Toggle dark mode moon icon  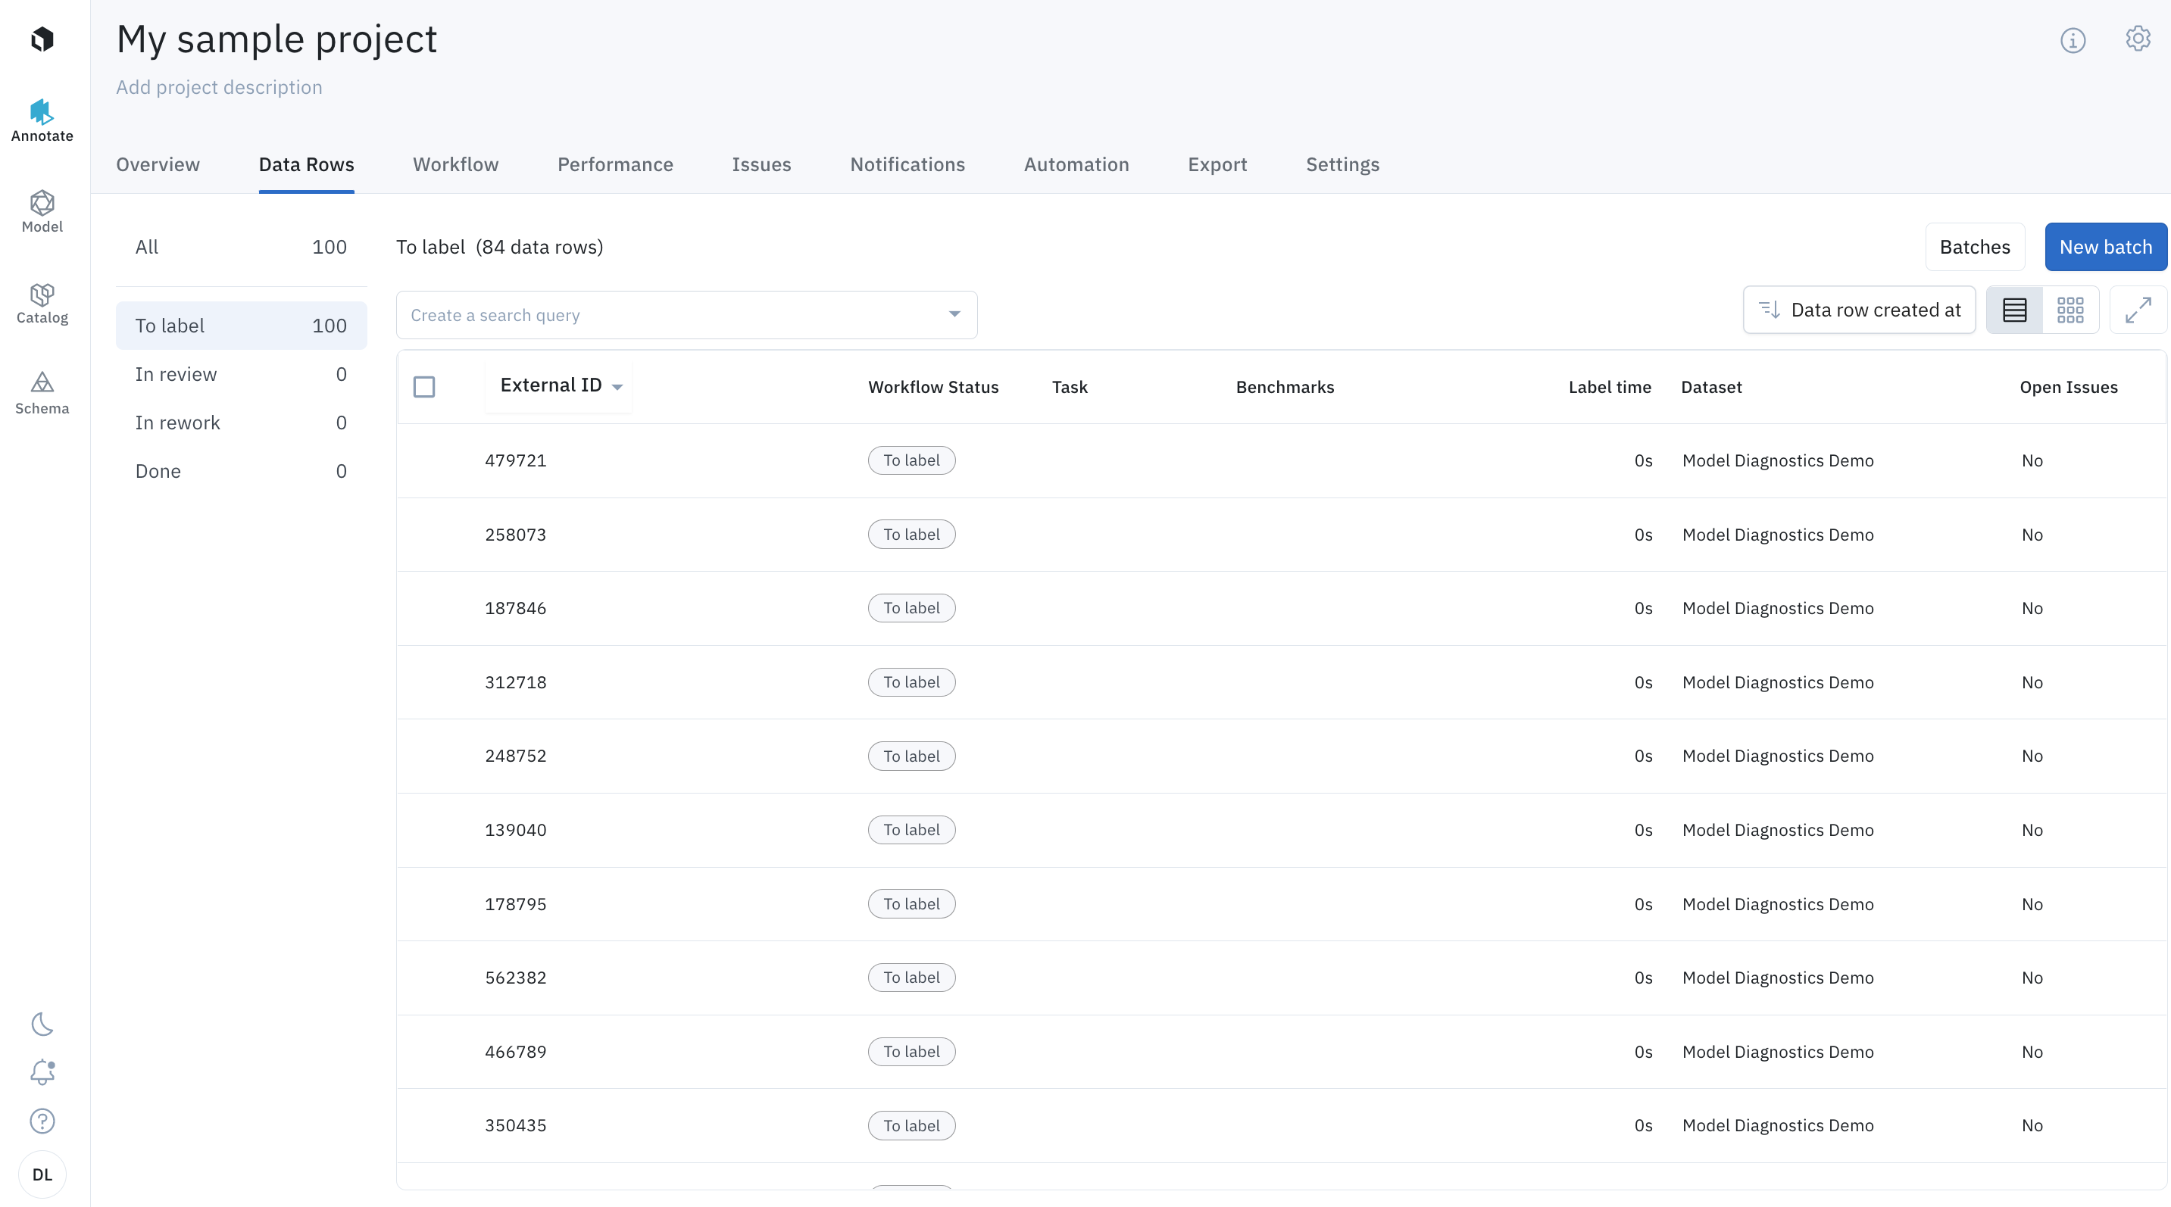(x=42, y=1024)
